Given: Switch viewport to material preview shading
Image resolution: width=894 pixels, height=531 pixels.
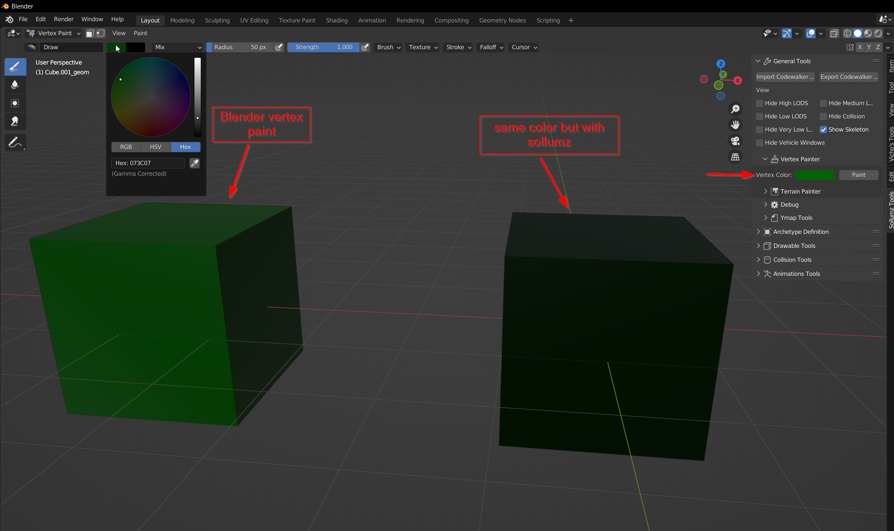Looking at the screenshot, I should point(868,33).
